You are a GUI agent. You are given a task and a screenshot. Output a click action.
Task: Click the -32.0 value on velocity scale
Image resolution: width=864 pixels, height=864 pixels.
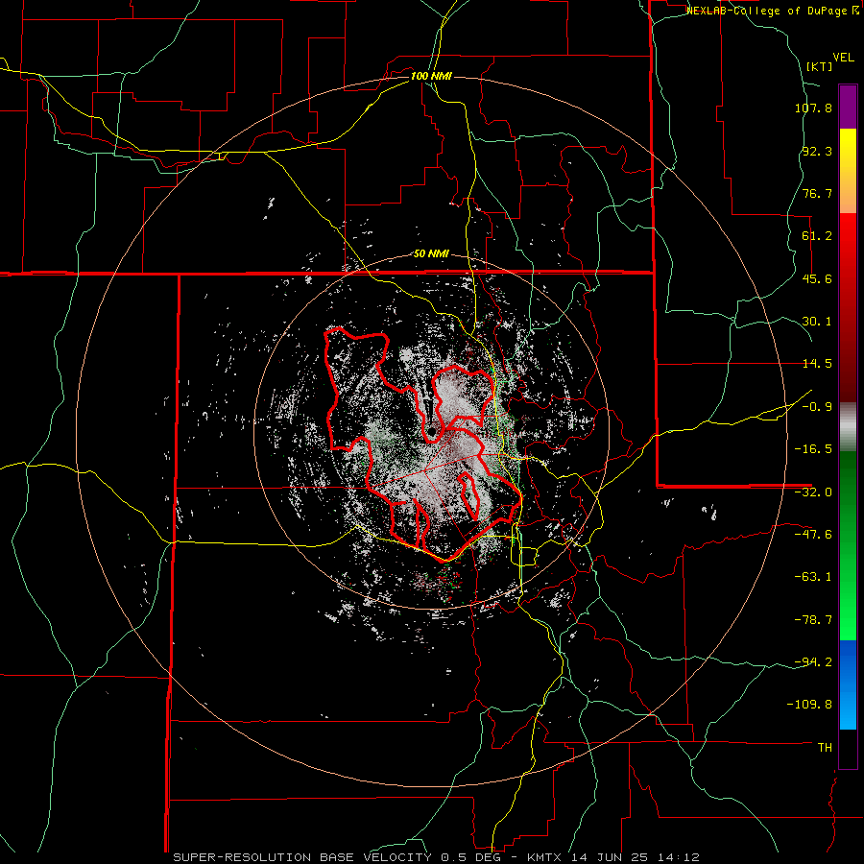813,492
